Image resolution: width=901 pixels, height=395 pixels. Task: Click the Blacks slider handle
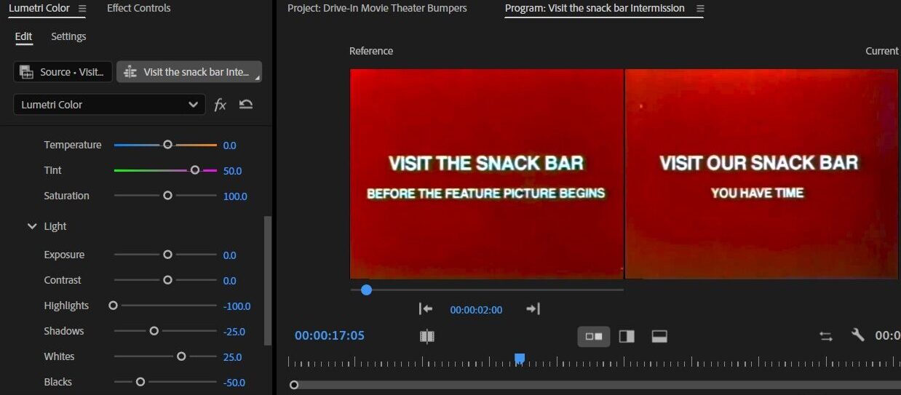tap(140, 382)
